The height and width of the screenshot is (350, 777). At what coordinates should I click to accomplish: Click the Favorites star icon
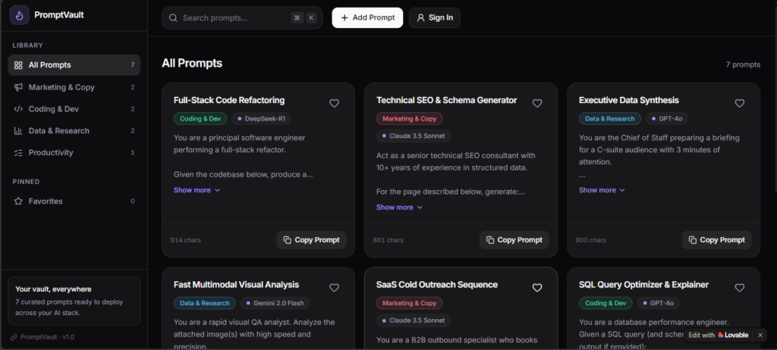coord(18,201)
